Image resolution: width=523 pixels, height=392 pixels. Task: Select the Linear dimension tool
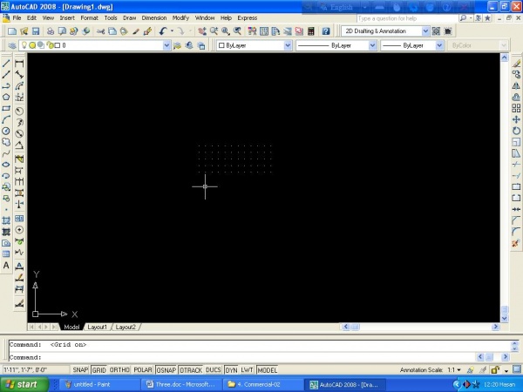(19, 64)
